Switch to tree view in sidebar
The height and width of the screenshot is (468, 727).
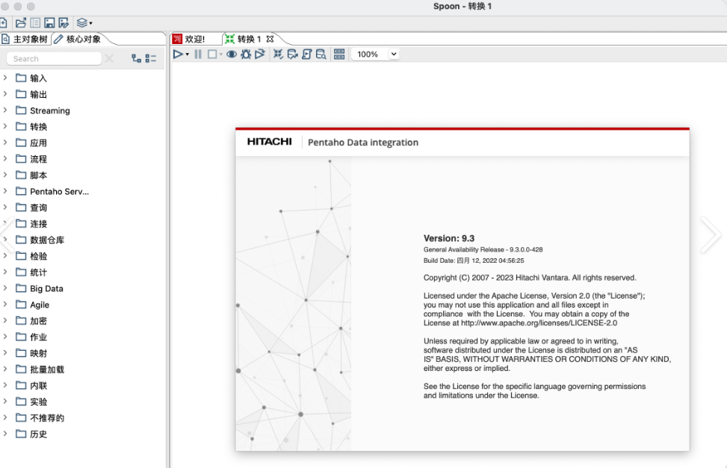tap(136, 58)
